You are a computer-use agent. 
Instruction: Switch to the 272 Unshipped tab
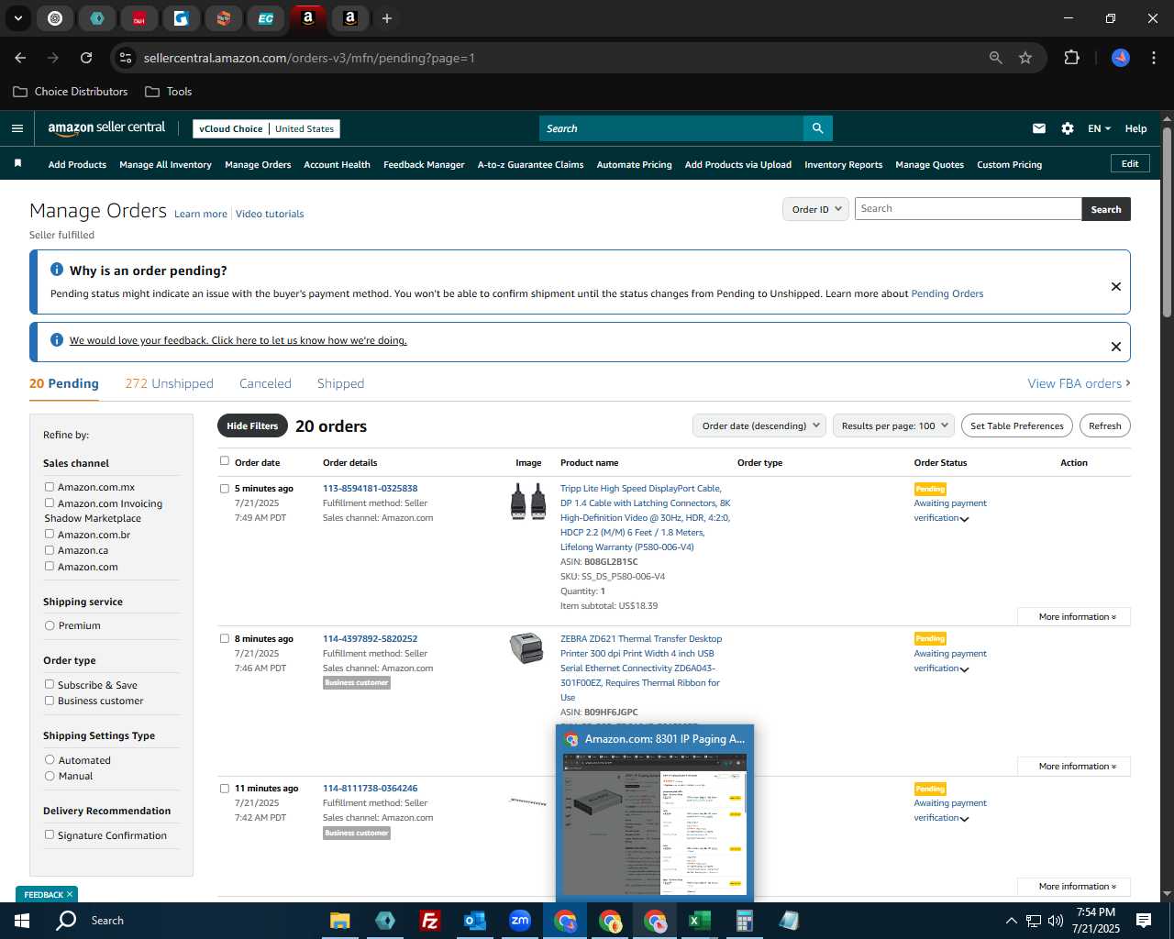click(x=169, y=383)
